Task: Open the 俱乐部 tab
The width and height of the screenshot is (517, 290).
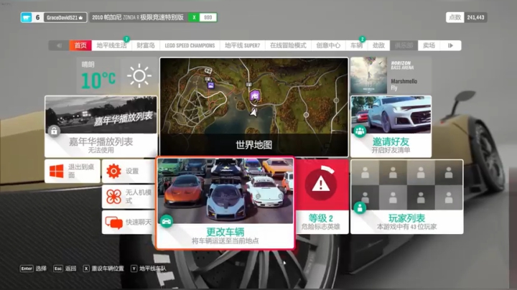Action: (x=404, y=45)
